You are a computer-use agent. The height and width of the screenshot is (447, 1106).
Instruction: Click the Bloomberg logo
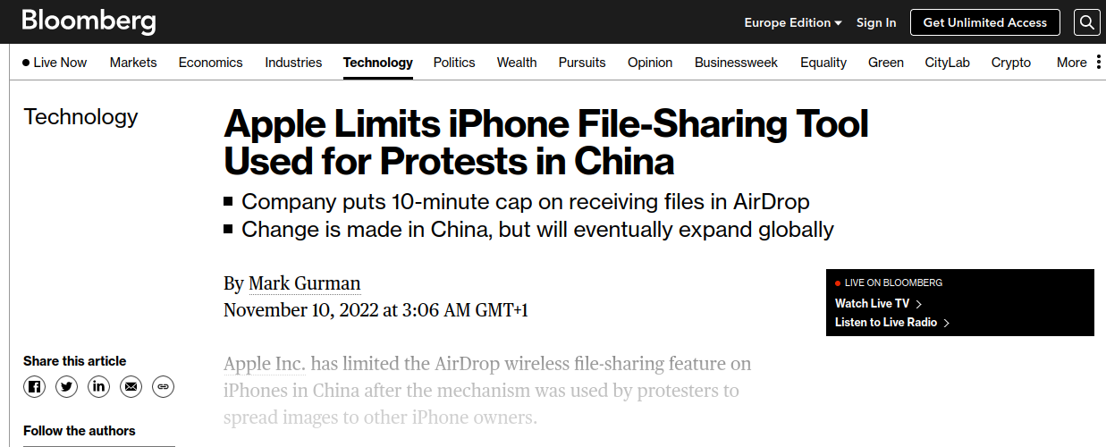tap(89, 21)
